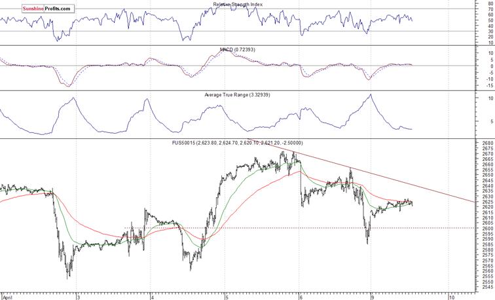Screen dimensions: 495x300
Task: Click the 5 label on Average True Range axis
Action: point(492,121)
